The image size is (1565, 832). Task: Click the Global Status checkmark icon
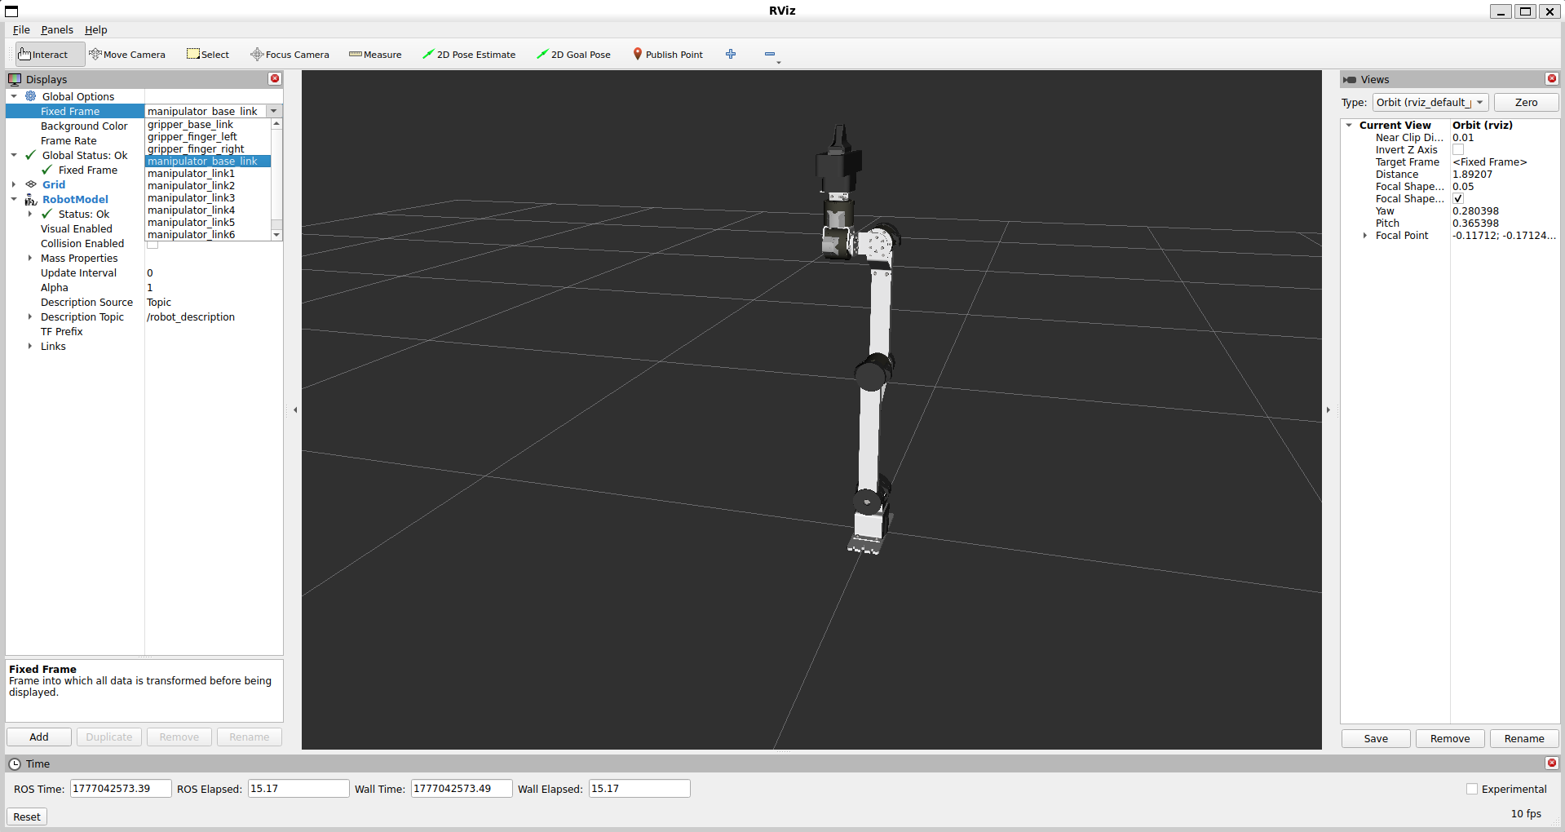pos(31,155)
